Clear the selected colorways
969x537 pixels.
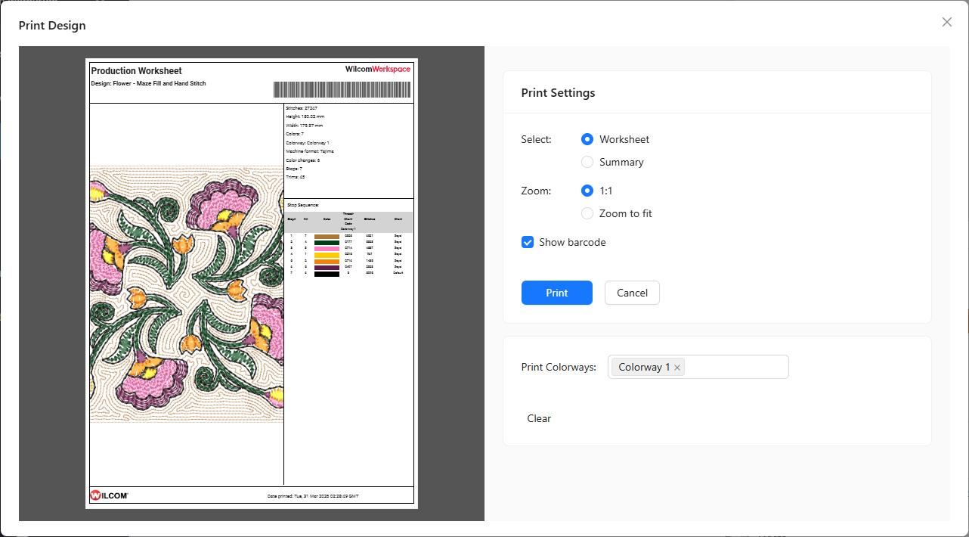click(x=539, y=418)
